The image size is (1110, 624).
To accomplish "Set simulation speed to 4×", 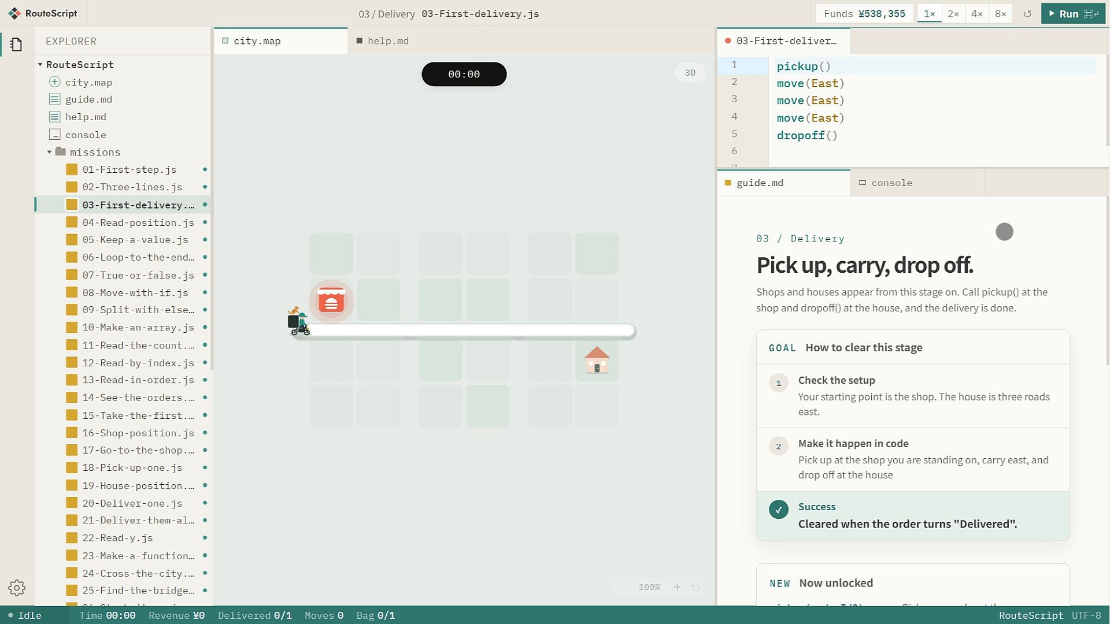I will [x=976, y=13].
